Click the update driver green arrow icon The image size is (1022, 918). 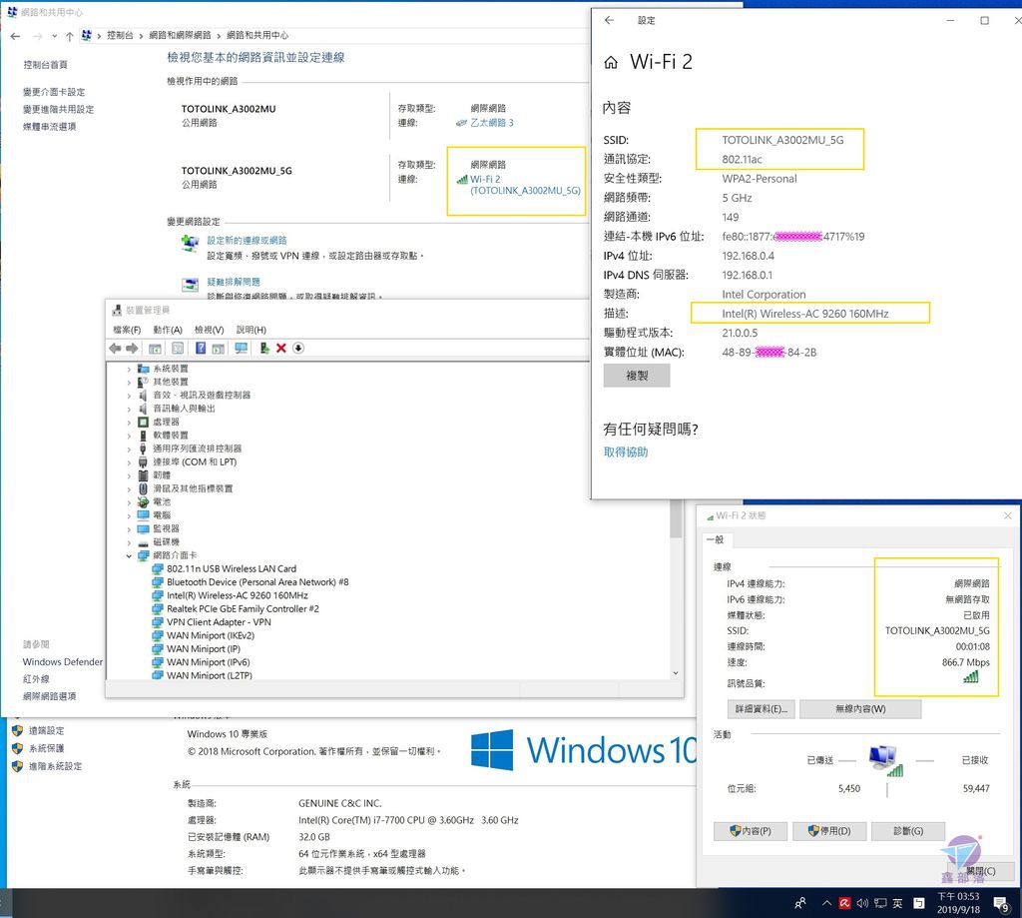point(263,349)
